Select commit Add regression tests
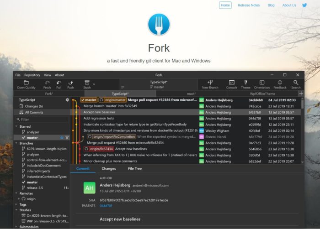320x229 pixels. [x=186, y=118]
